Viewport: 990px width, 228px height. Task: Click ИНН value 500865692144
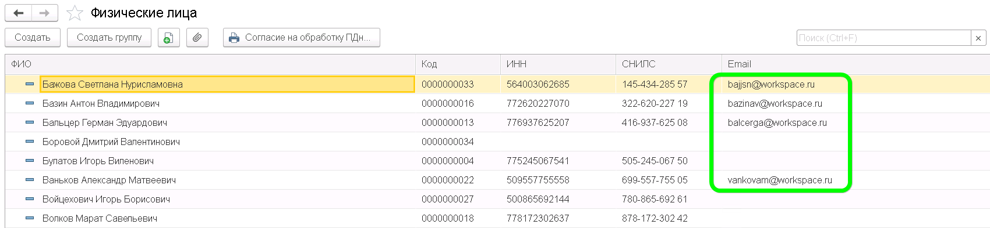[538, 199]
